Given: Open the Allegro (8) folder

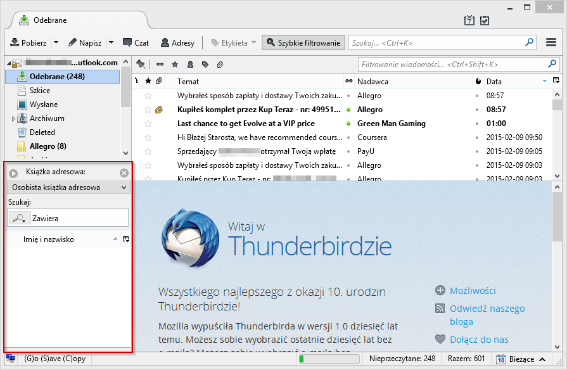Looking at the screenshot, I should tap(48, 146).
